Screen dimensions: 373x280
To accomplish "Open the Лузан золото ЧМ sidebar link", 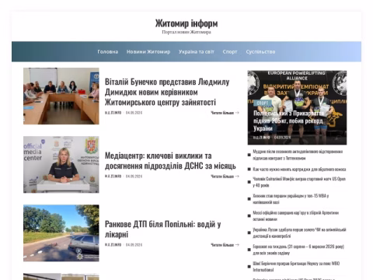I will coord(299,233).
